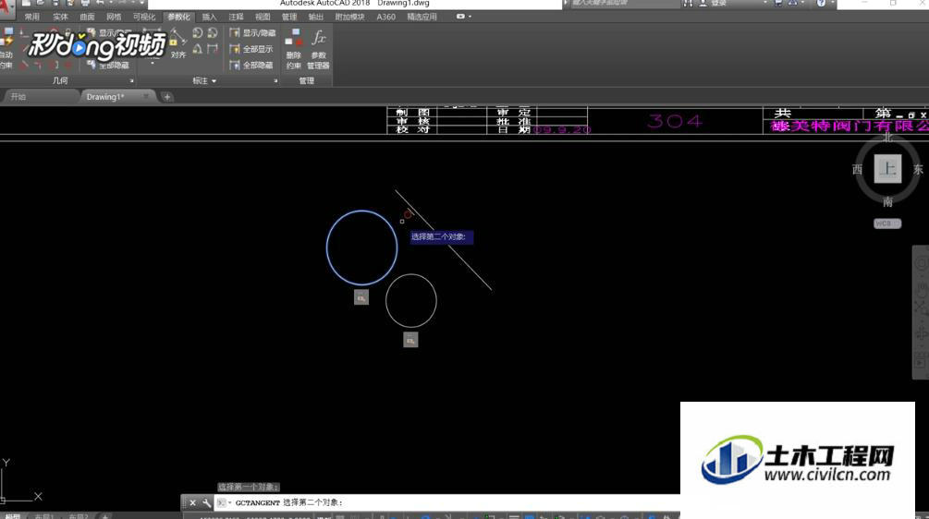
Task: Open the 参数管理器 fx parameters manager
Action: [318, 49]
